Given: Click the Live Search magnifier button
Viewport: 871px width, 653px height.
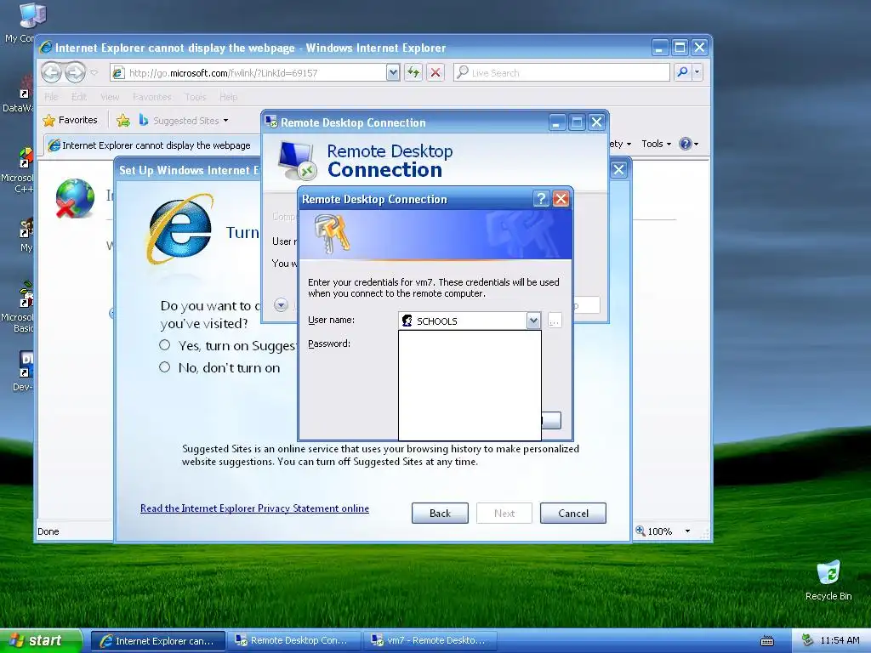Looking at the screenshot, I should 682,72.
